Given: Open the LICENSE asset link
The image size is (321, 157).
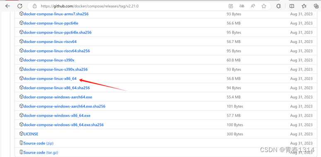Looking at the screenshot, I should click(31, 134).
